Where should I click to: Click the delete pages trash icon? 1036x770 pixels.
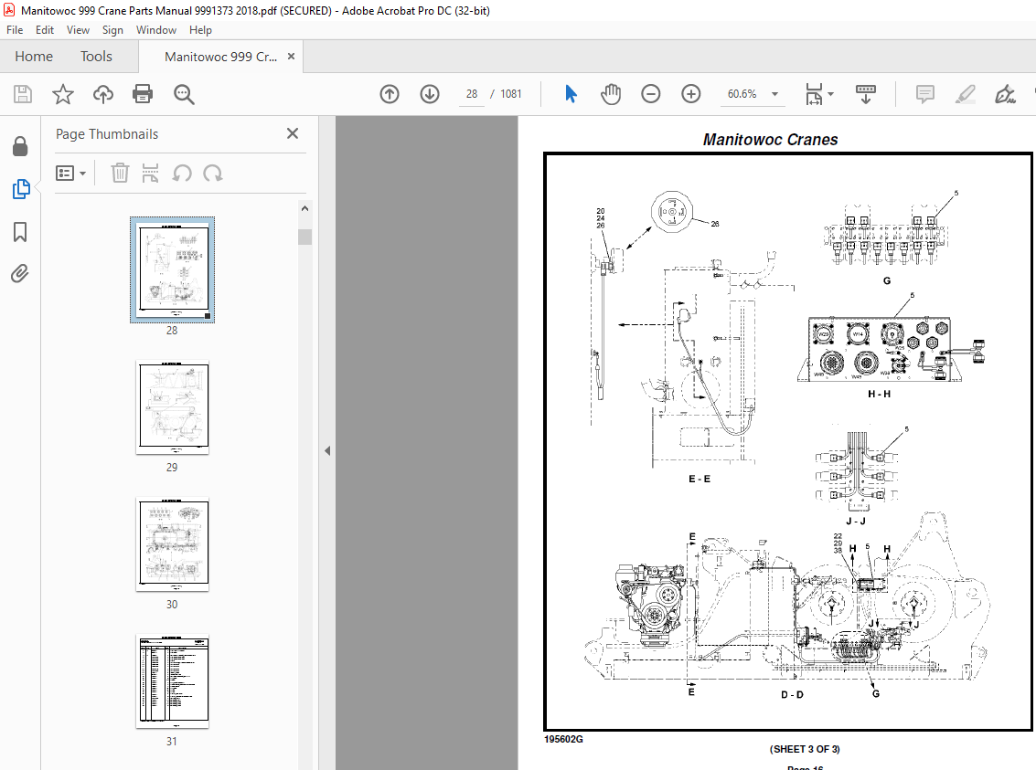pyautogui.click(x=120, y=174)
